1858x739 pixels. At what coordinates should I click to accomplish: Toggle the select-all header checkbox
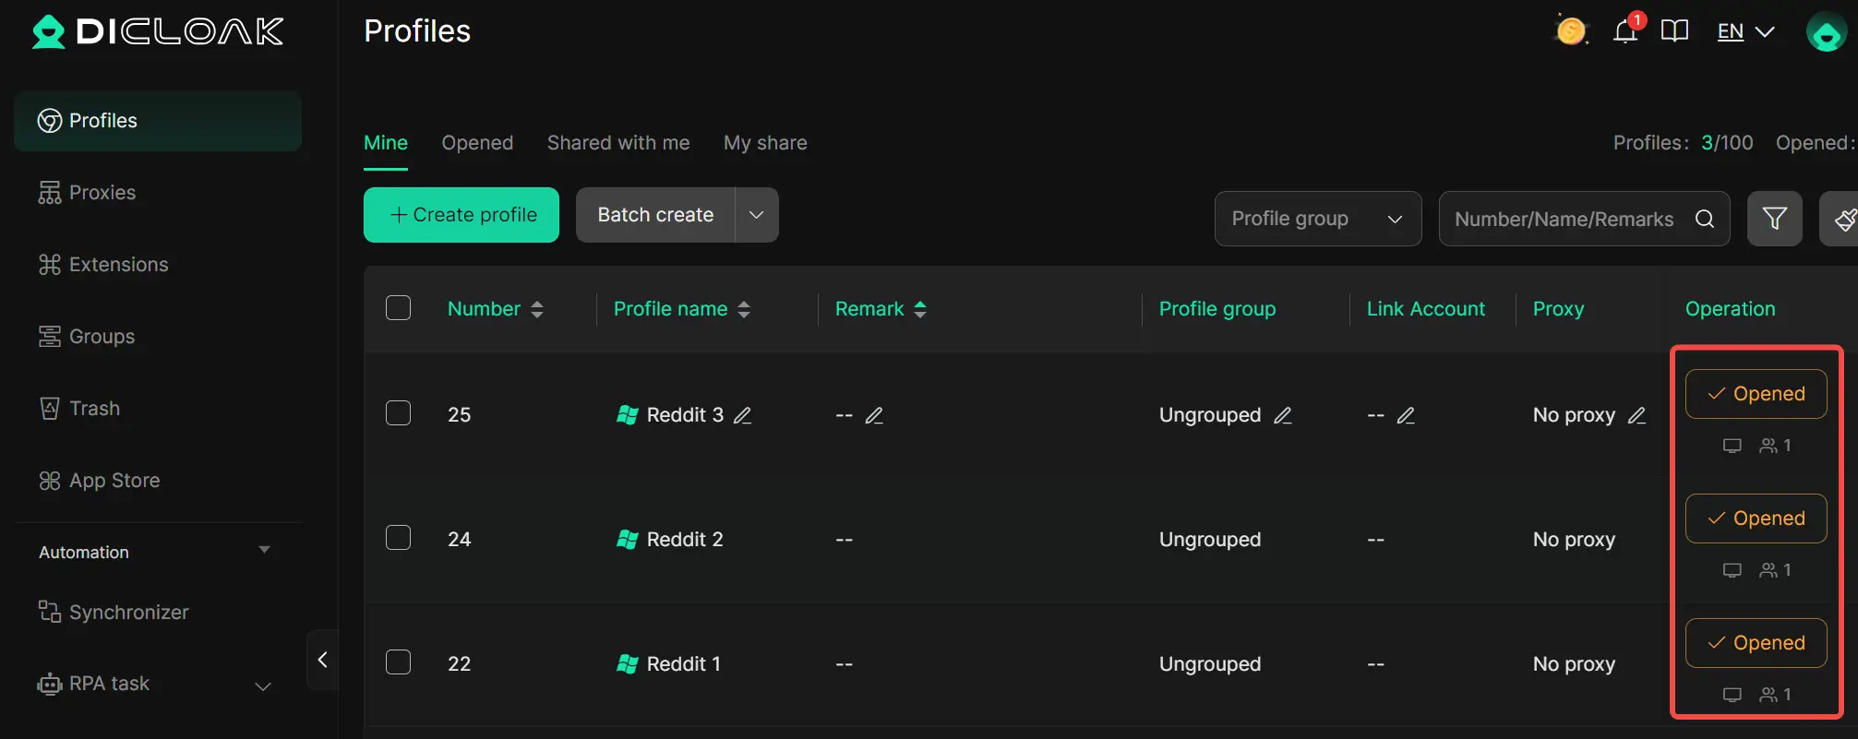(398, 308)
